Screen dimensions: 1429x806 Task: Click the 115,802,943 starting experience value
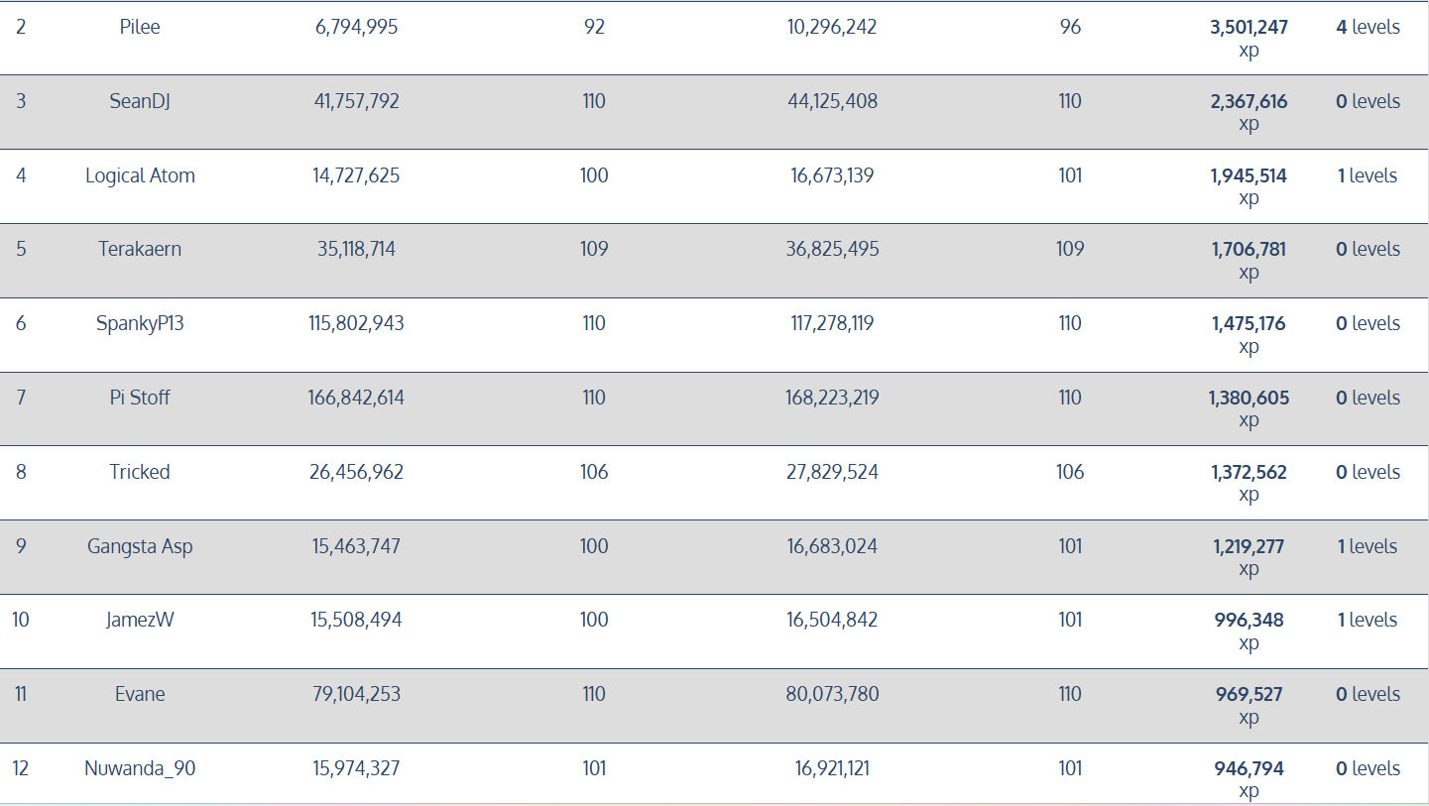coord(356,323)
